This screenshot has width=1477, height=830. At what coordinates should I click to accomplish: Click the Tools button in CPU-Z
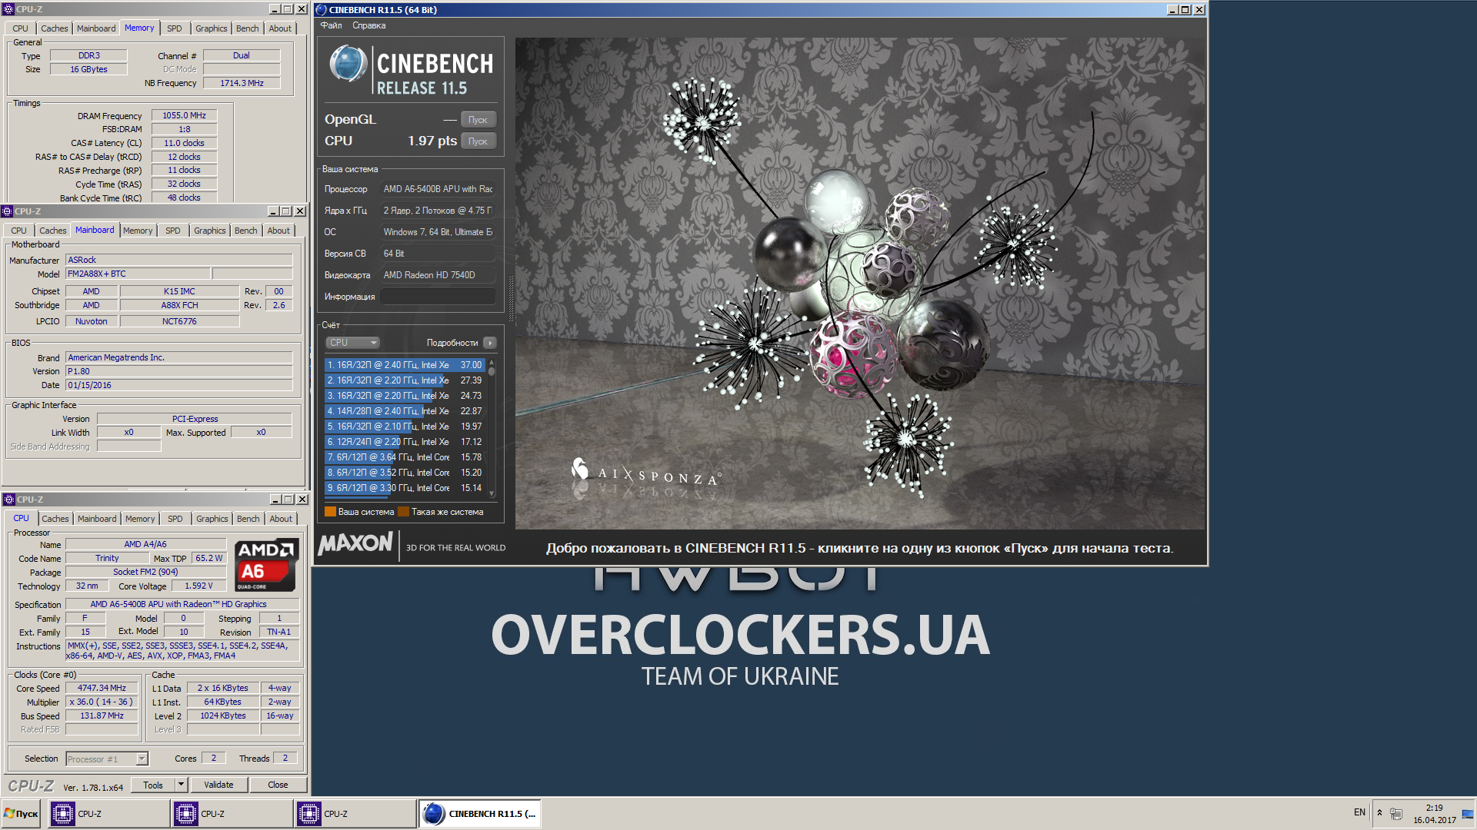pos(153,785)
